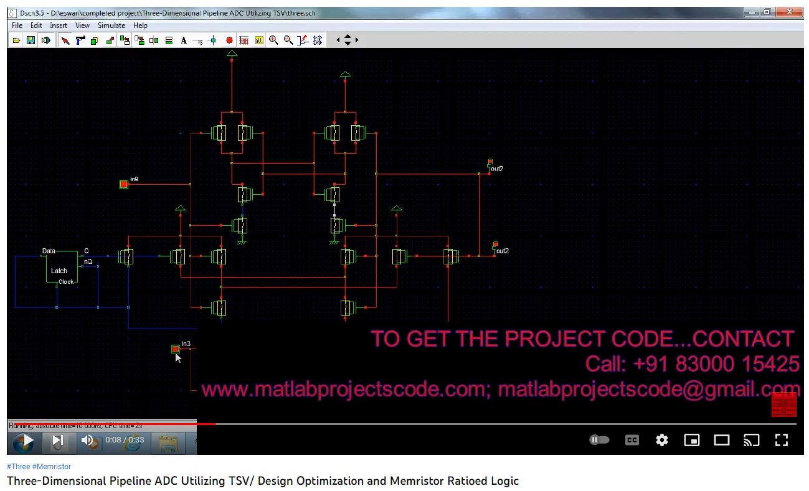Select the add text 'A' tool
Screen dimensions: 809x491
coord(184,40)
